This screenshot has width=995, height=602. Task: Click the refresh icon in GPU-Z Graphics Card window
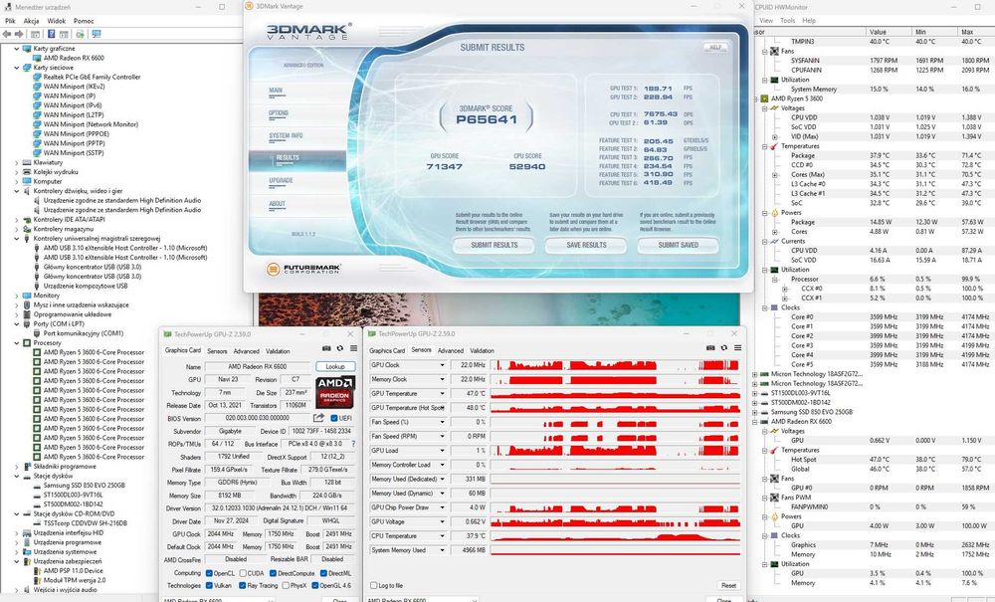[340, 348]
